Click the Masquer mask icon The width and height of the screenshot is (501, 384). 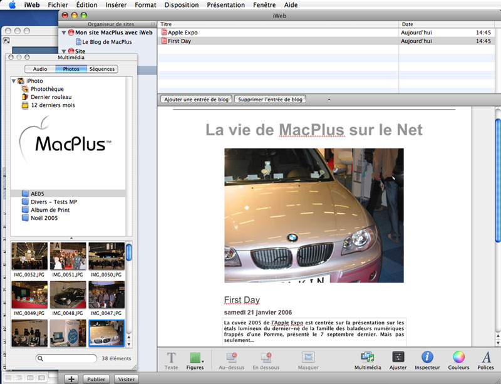(x=308, y=361)
